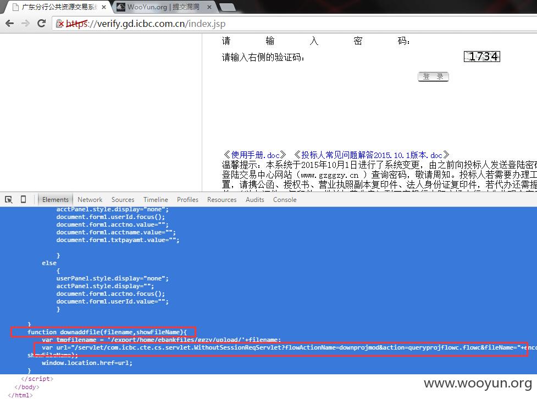This screenshot has width=537, height=399.
Task: Select the closing </script> tag
Action: tap(37, 379)
